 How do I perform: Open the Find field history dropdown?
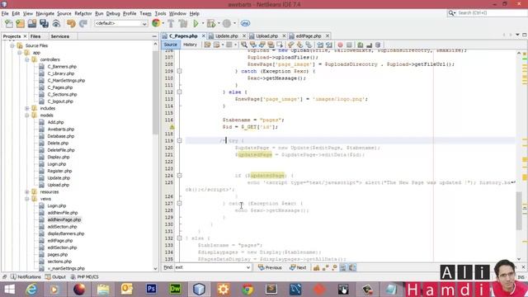click(248, 267)
